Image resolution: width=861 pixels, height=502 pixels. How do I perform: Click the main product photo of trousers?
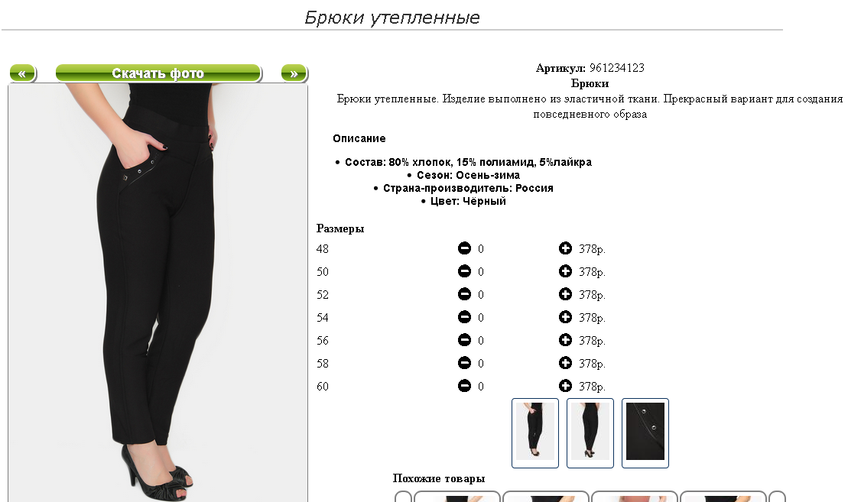tap(158, 292)
